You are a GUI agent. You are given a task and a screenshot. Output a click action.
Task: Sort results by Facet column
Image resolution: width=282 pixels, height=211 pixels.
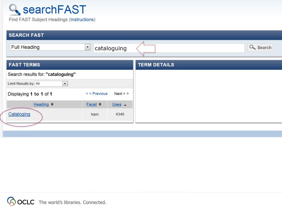pyautogui.click(x=91, y=104)
